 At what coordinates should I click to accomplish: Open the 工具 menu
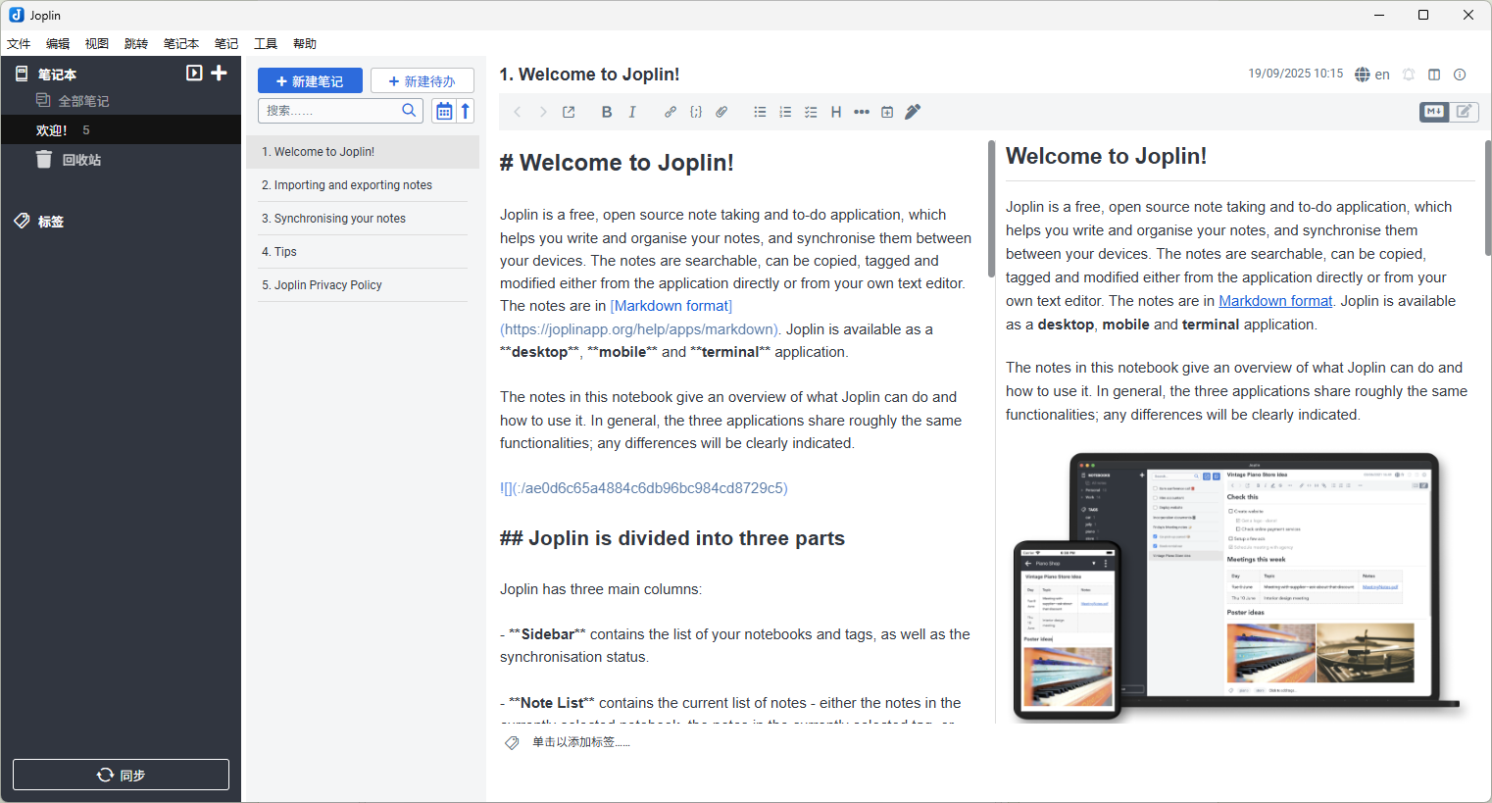[x=265, y=43]
